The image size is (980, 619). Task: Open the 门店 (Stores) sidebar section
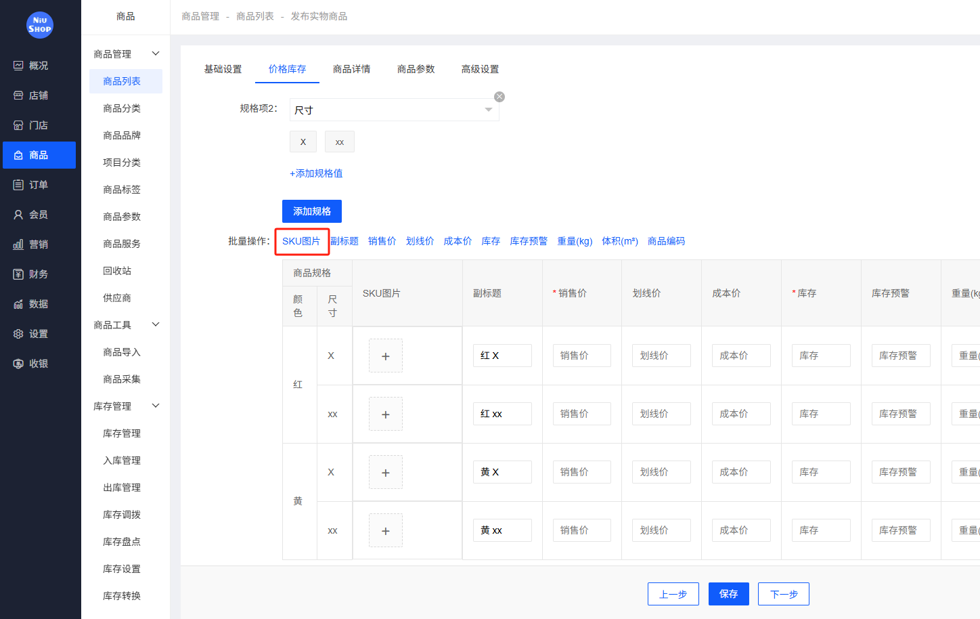pyautogui.click(x=39, y=125)
